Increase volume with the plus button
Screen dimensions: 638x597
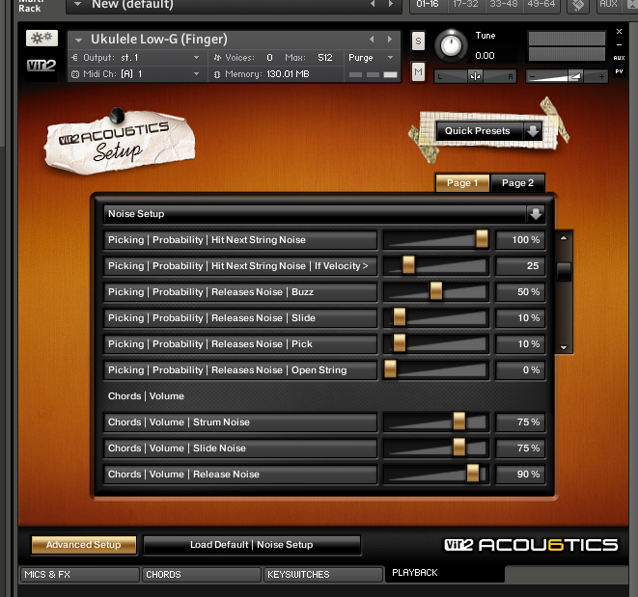click(601, 76)
